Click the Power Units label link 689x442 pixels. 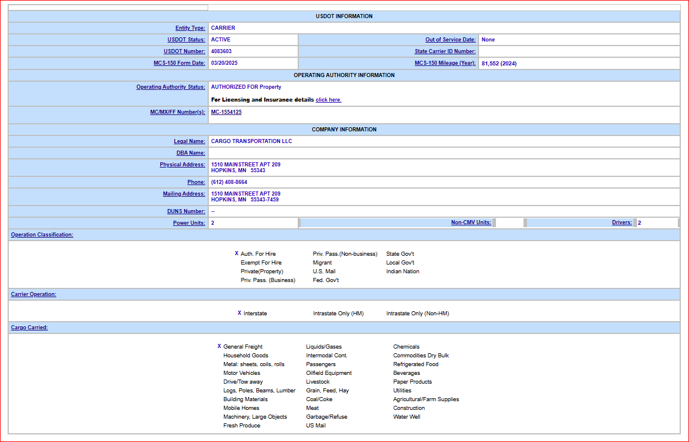(189, 223)
